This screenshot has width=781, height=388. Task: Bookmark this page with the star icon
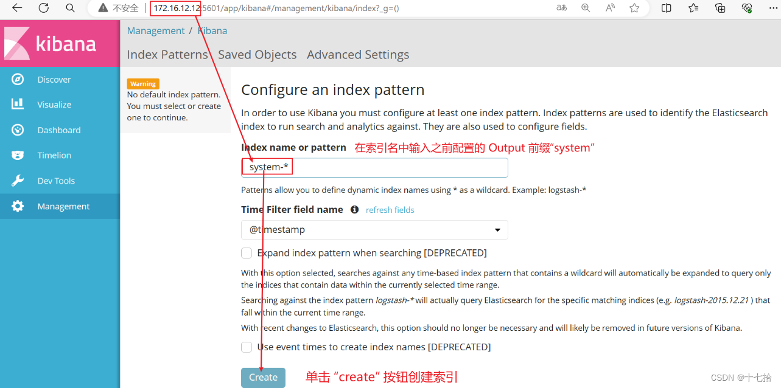[x=634, y=8]
